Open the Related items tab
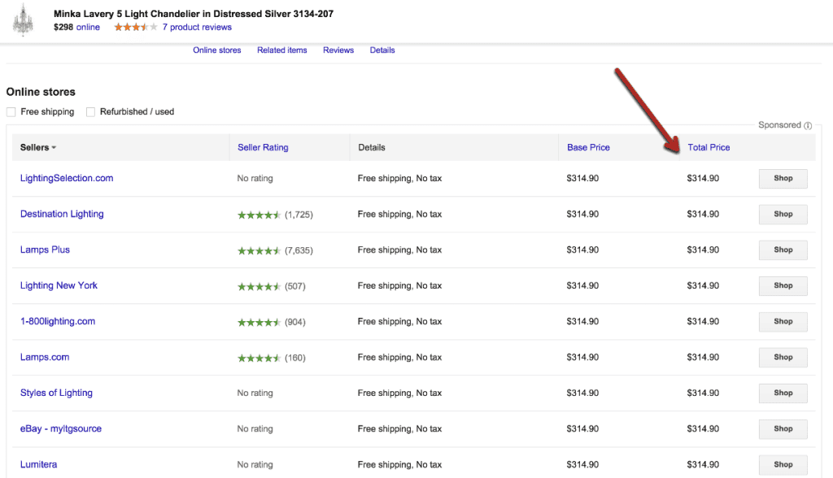Image resolution: width=833 pixels, height=478 pixels. coord(282,50)
